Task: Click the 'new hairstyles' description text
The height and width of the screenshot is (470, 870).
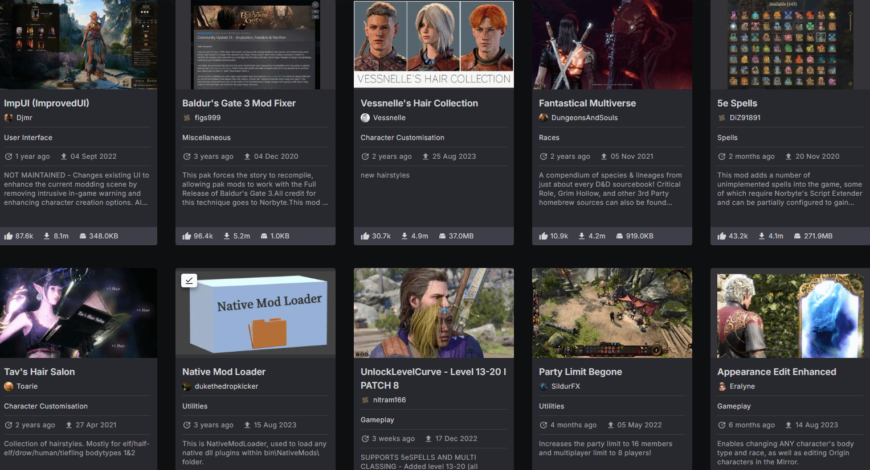Action: pos(385,175)
